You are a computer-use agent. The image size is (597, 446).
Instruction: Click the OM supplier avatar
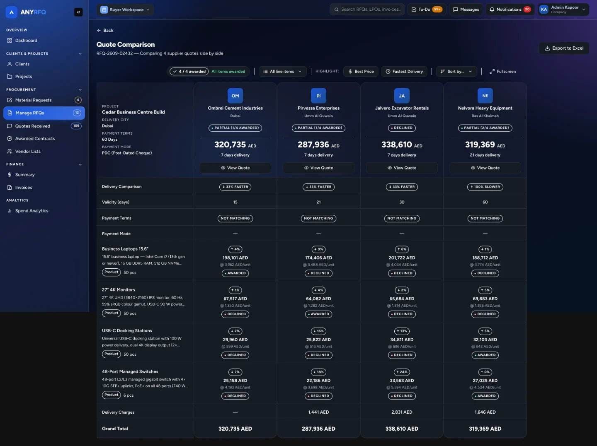[235, 96]
